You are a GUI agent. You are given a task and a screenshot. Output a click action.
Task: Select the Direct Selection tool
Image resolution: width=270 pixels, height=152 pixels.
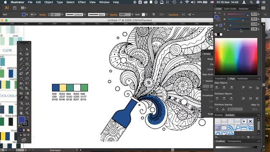click(x=27, y=49)
